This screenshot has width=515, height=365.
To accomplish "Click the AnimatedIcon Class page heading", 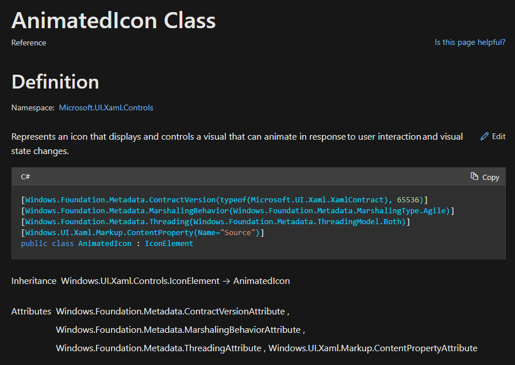I will tap(113, 20).
